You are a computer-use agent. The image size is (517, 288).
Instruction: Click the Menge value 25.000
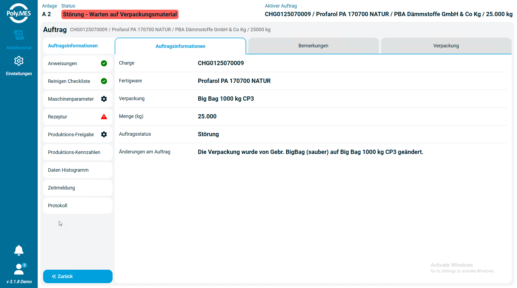[207, 117]
